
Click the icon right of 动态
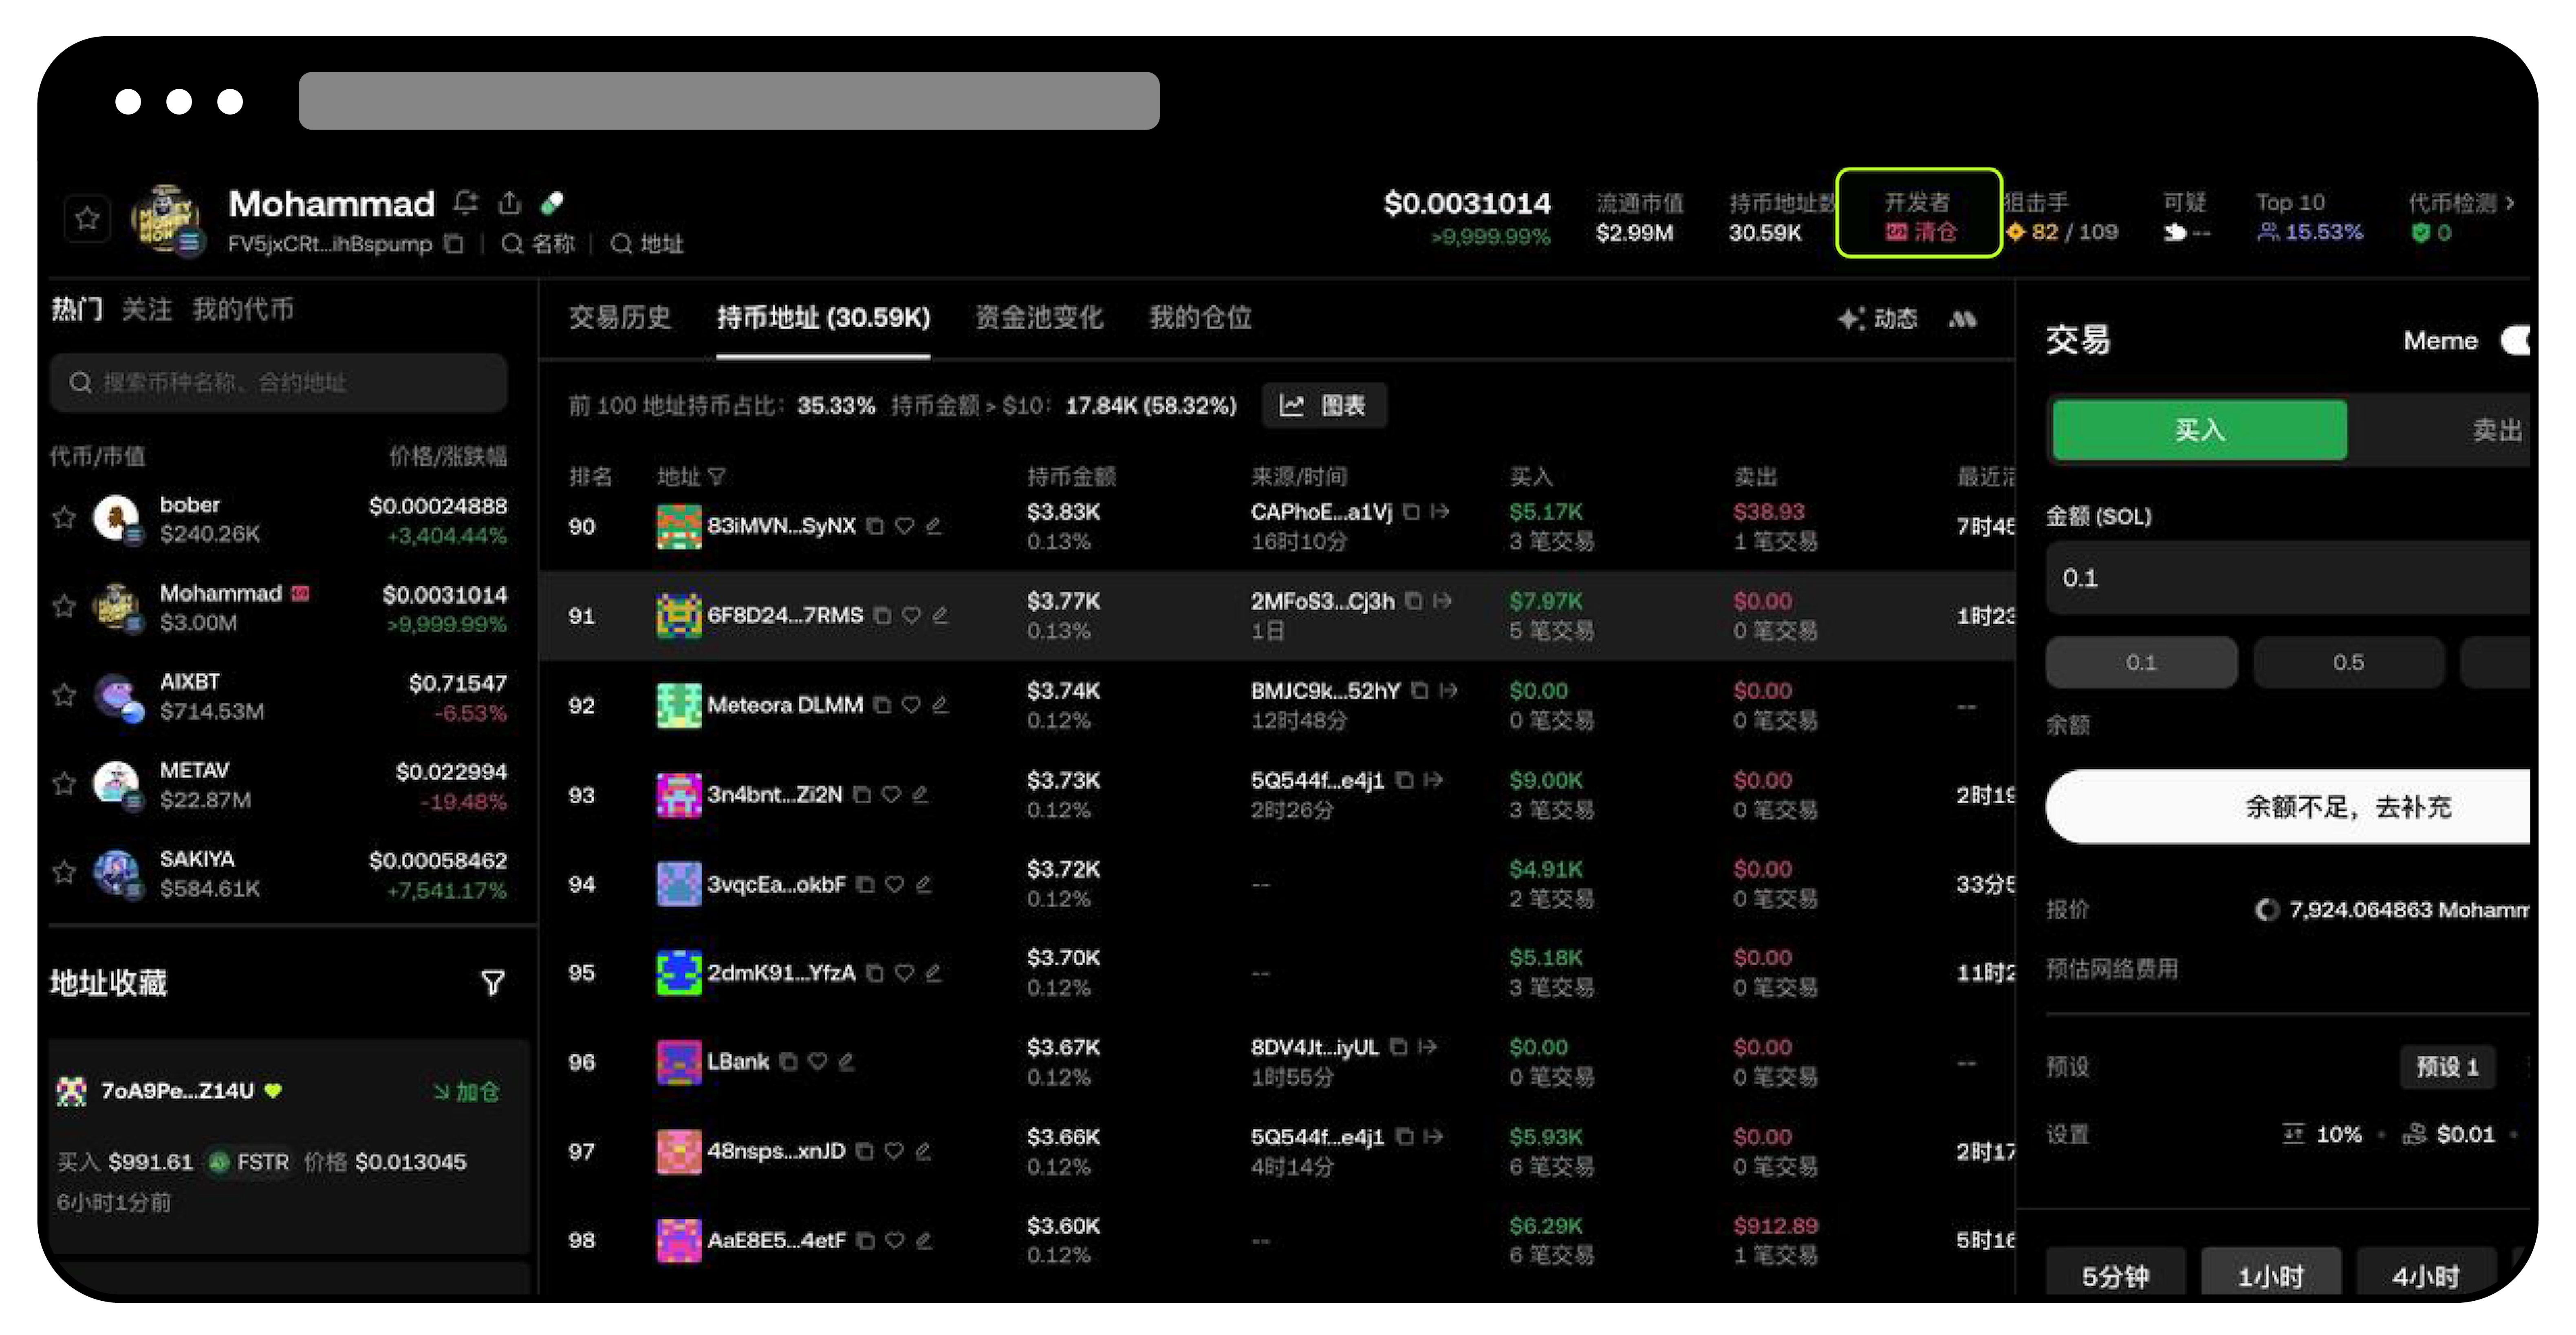click(x=1963, y=319)
